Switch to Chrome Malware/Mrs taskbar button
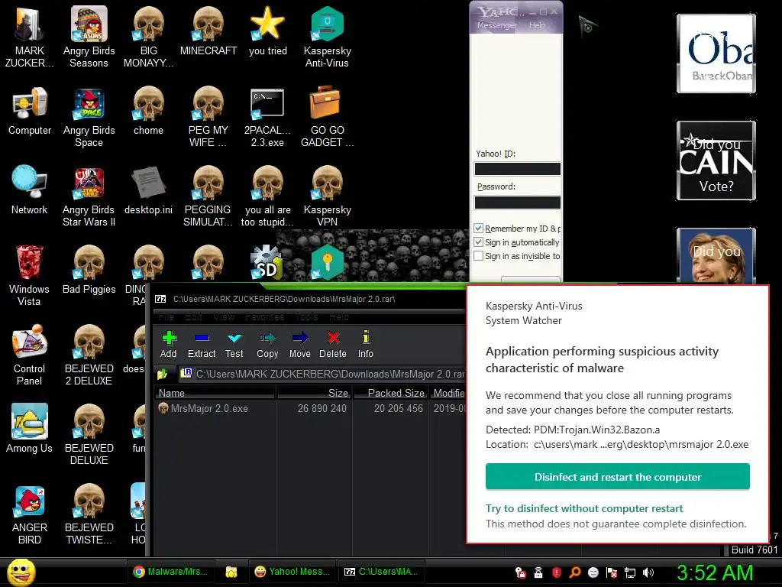The image size is (782, 587). [x=170, y=572]
